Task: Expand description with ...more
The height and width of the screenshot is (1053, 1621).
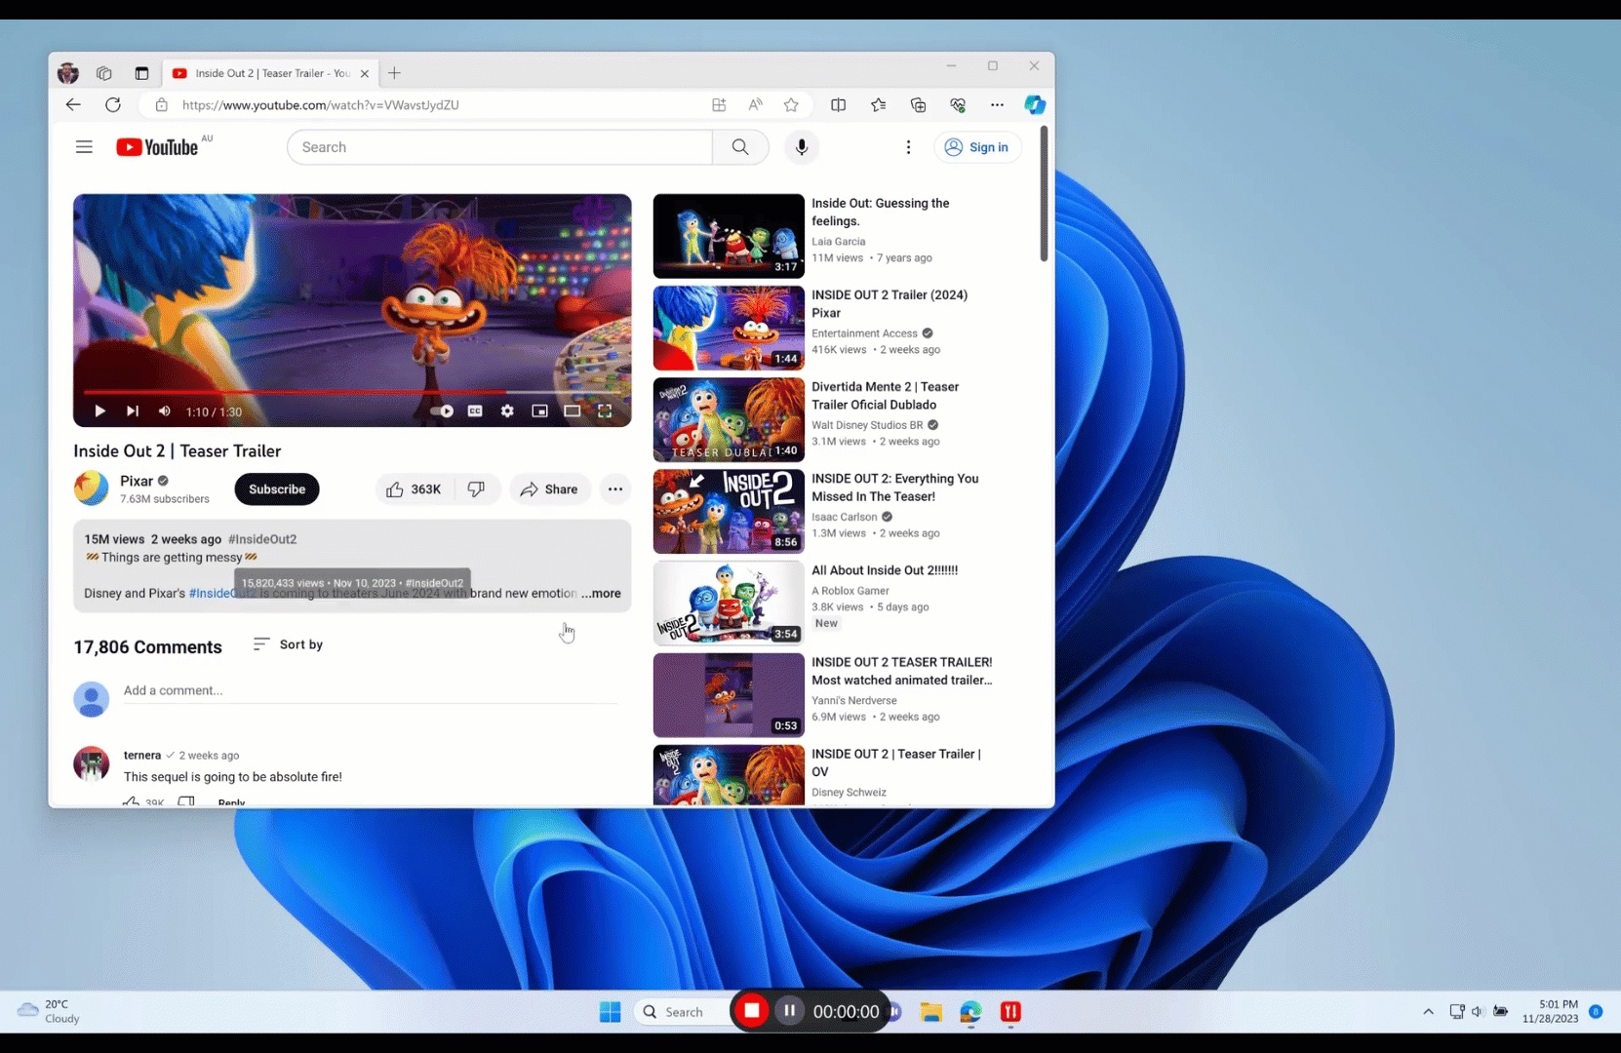Action: coord(602,593)
